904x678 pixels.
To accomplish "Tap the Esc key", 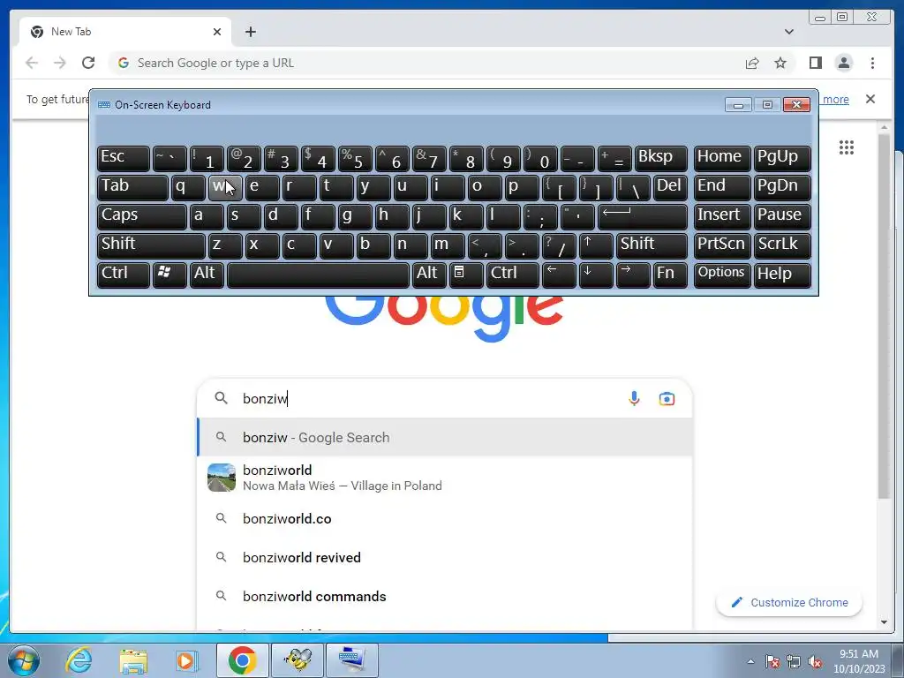I will click(x=124, y=159).
